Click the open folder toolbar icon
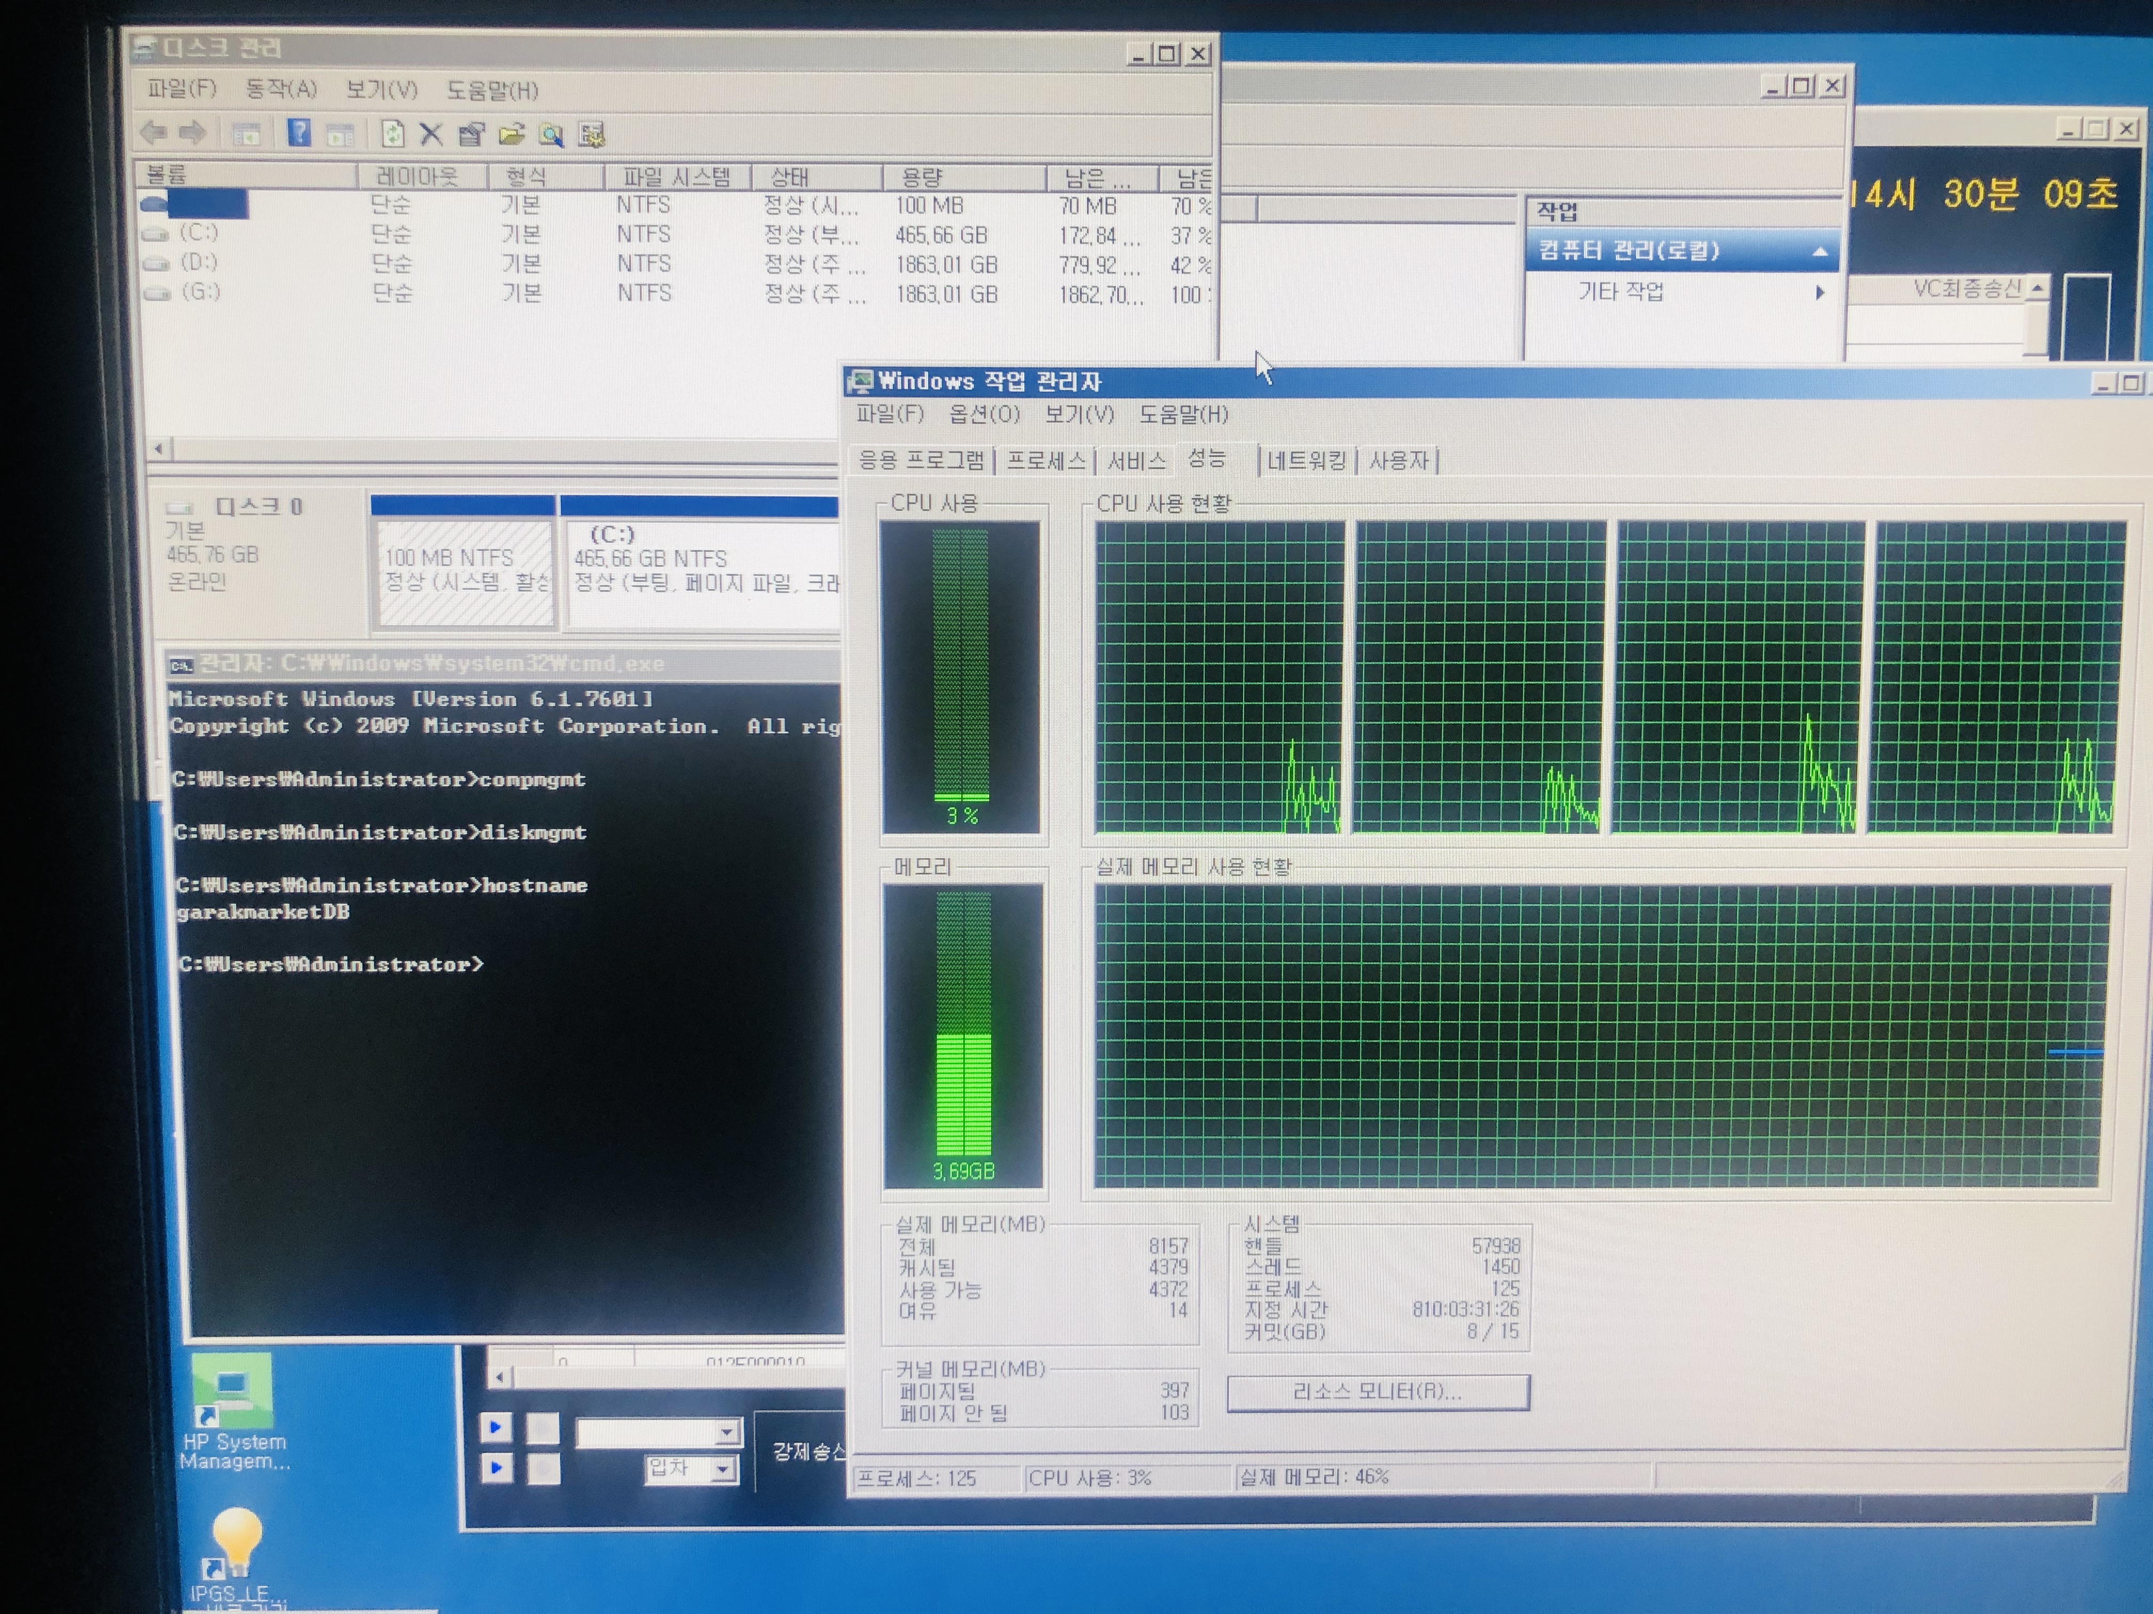Image resolution: width=2153 pixels, height=1614 pixels. (512, 134)
